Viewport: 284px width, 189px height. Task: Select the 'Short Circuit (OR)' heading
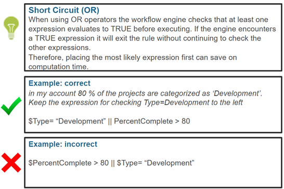(x=64, y=10)
